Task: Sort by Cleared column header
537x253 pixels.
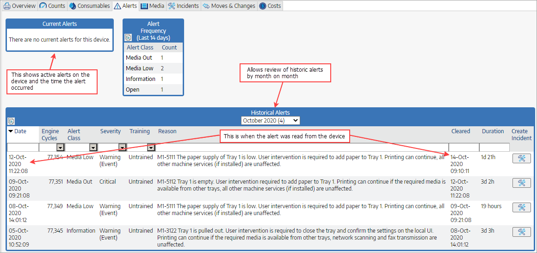Action: pyautogui.click(x=461, y=131)
